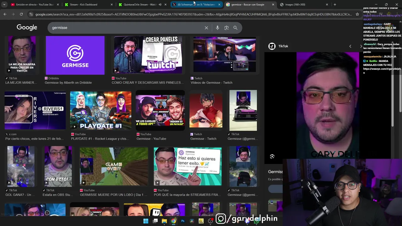Image resolution: width=402 pixels, height=226 pixels.
Task: Click the TikTok source icon in the preview panel
Action: coord(272,46)
